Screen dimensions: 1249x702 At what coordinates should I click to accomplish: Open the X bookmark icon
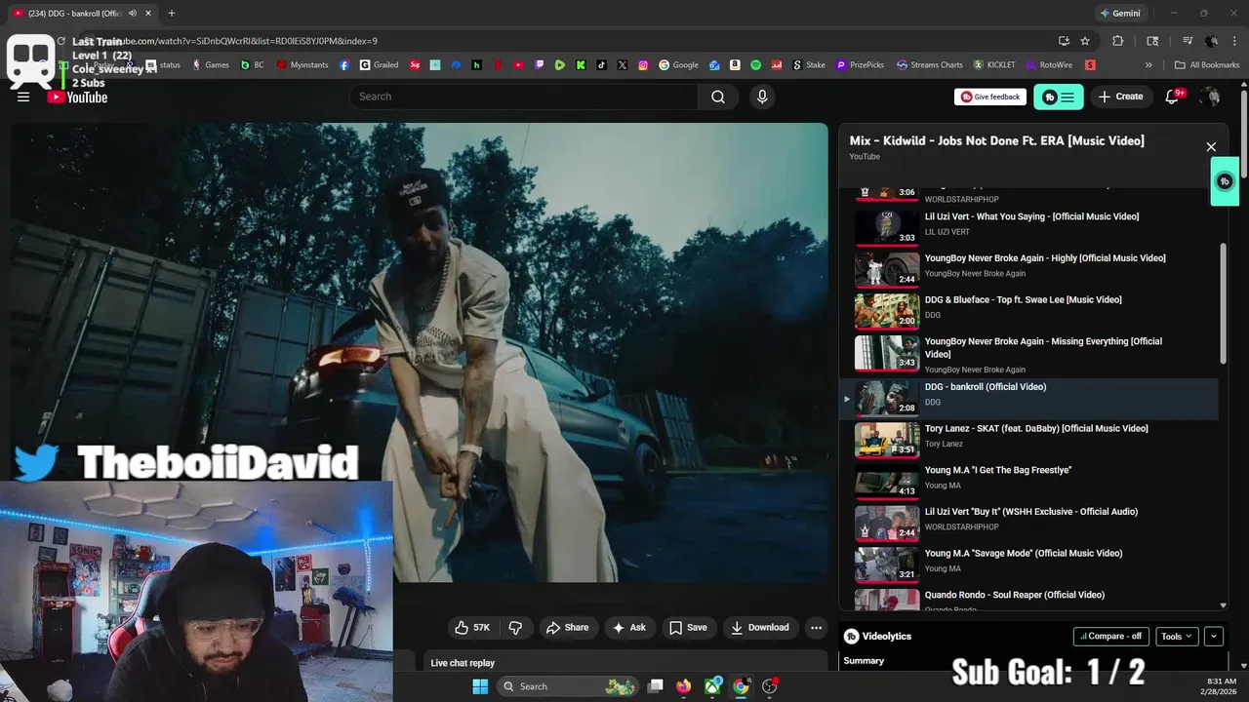click(623, 65)
